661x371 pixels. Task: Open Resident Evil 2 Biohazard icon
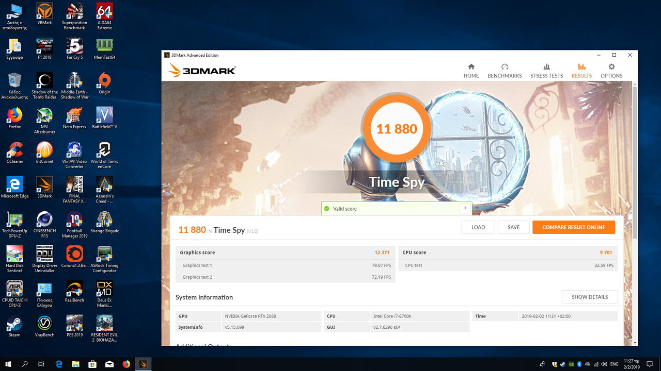click(105, 329)
